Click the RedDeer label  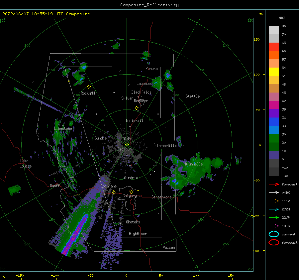141,101
